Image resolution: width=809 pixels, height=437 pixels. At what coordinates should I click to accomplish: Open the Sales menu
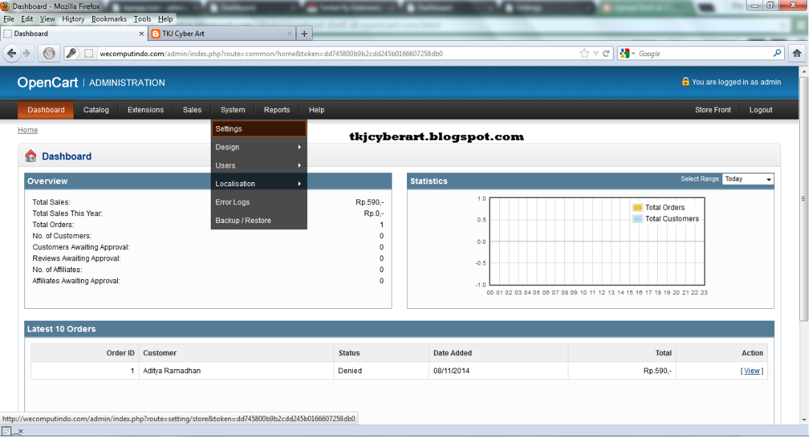pyautogui.click(x=192, y=109)
